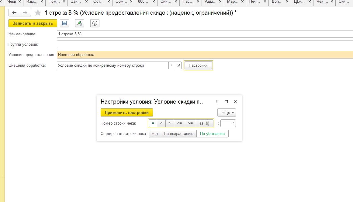This screenshot has height=202, width=353.
Task: Close the Печ… tab
Action: 265,2
